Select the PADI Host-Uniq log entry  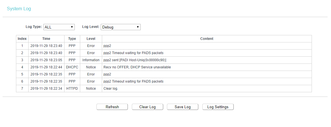tap(135, 60)
